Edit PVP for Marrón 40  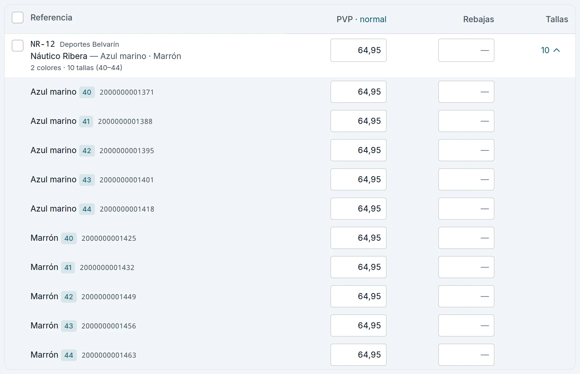[x=359, y=238]
